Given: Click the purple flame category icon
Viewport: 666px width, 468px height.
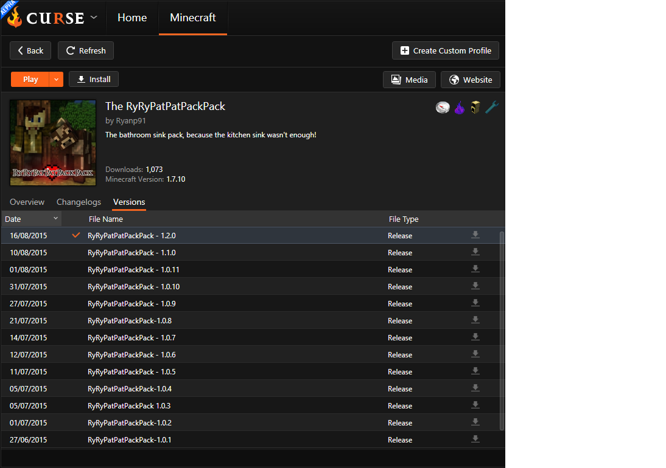Looking at the screenshot, I should 459,108.
